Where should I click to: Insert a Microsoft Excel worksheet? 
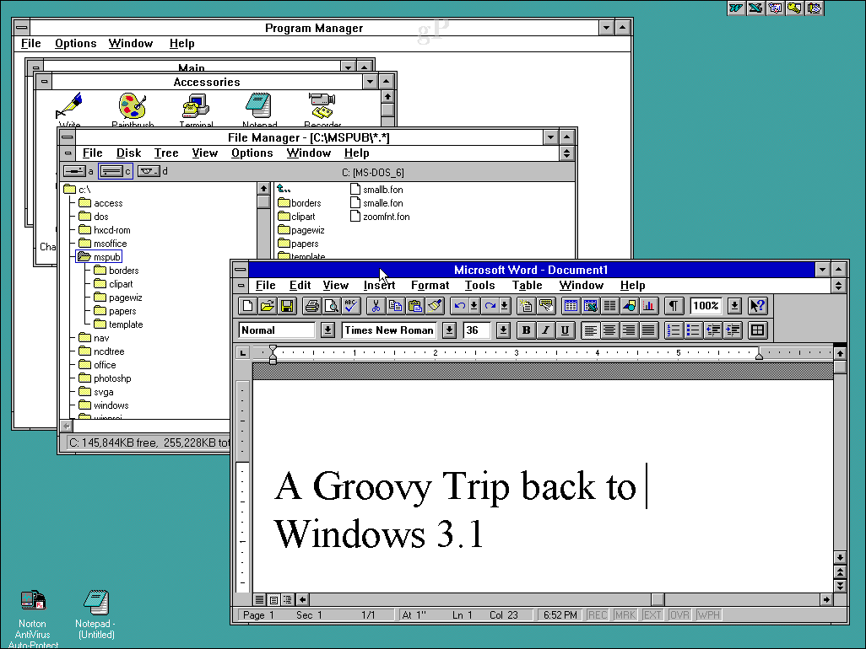(590, 305)
